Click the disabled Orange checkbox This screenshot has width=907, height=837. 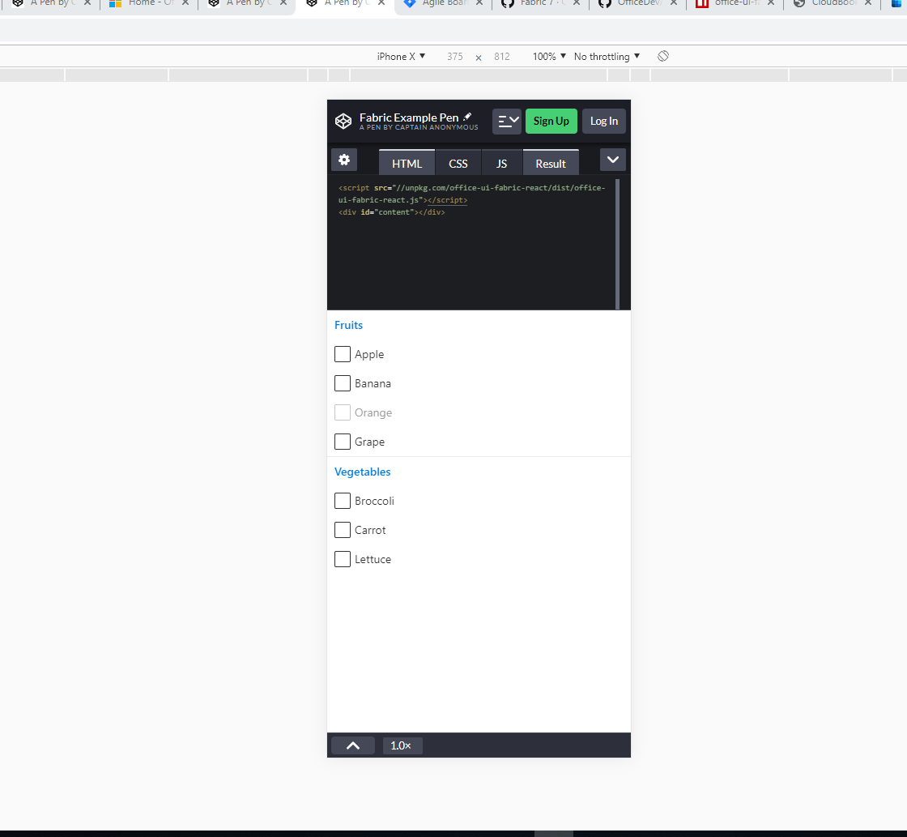coord(343,412)
